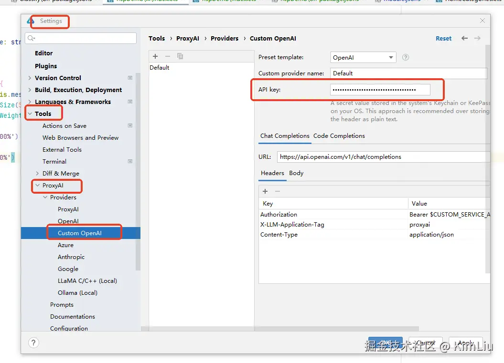504x363 pixels.
Task: Select Web Browsers and Preview
Action: point(80,138)
